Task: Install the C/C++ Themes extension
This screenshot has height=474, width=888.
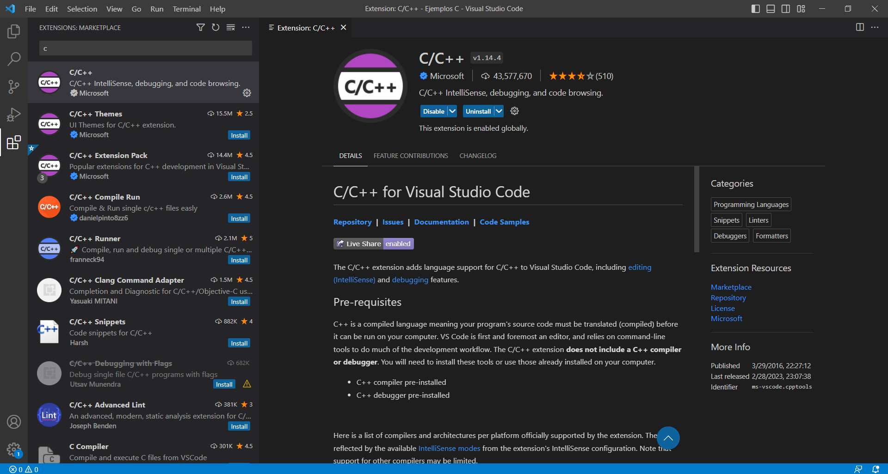Action: coord(239,135)
